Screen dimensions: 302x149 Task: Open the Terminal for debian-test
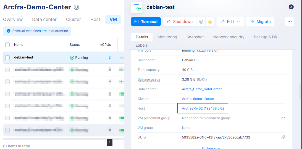click(x=146, y=22)
